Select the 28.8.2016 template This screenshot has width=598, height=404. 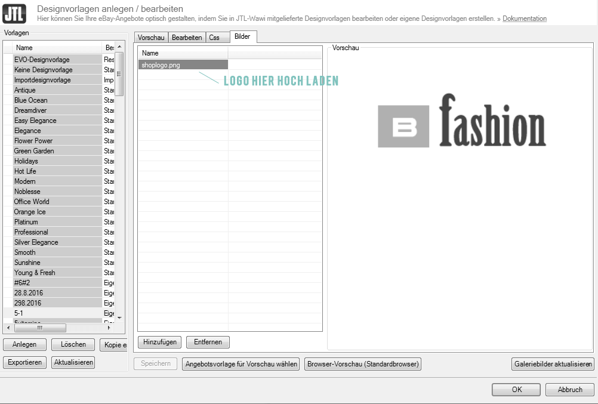(57, 293)
